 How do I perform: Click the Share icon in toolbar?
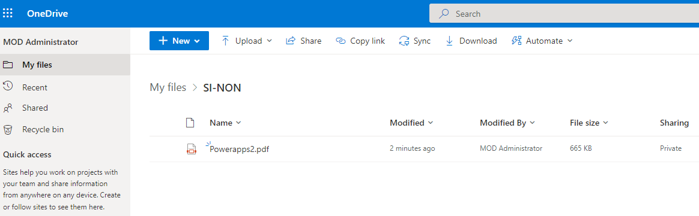point(291,41)
